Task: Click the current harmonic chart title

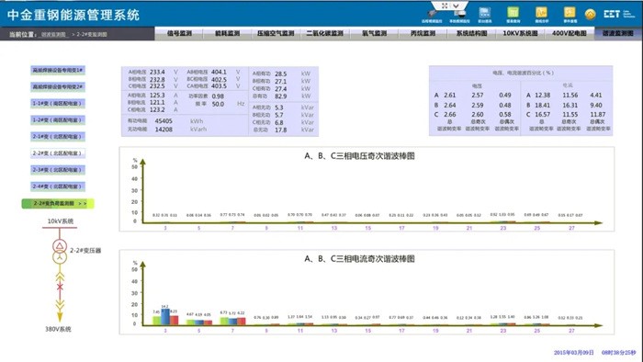Action: (359, 259)
